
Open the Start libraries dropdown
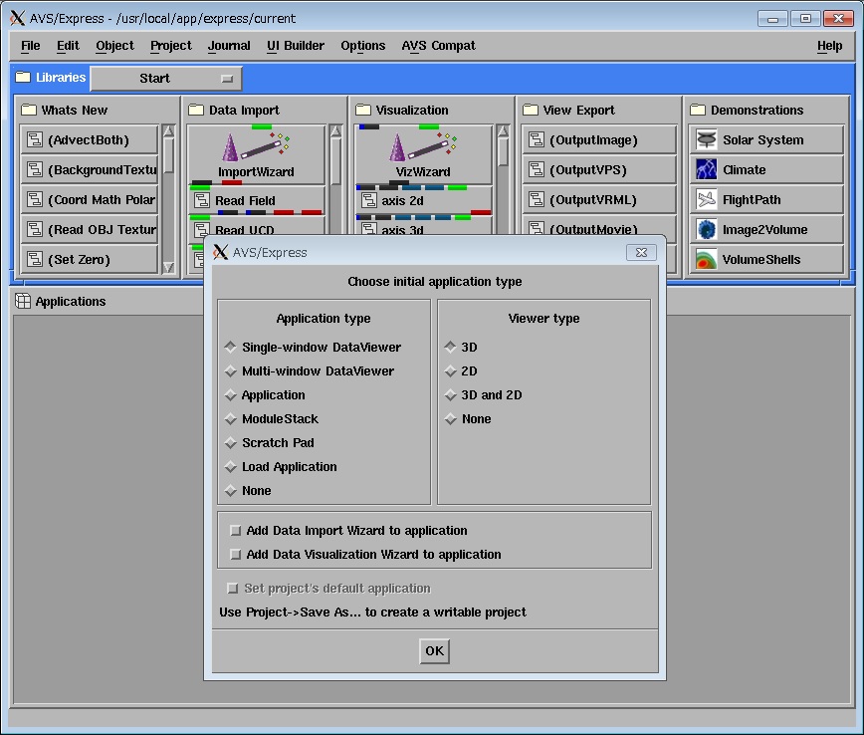[x=166, y=79]
